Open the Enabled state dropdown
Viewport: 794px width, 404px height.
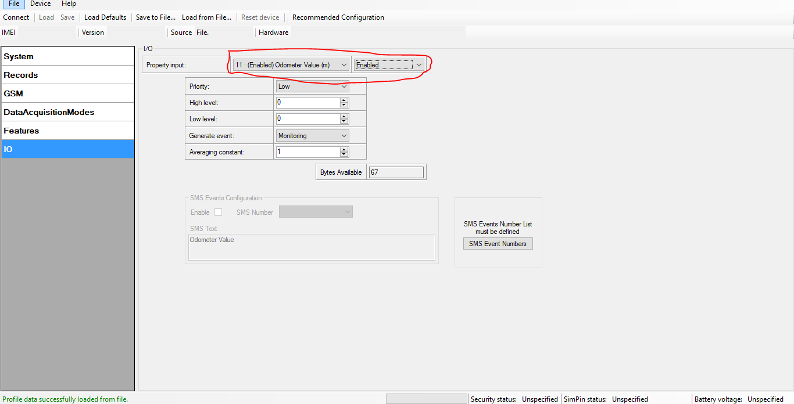(389, 65)
